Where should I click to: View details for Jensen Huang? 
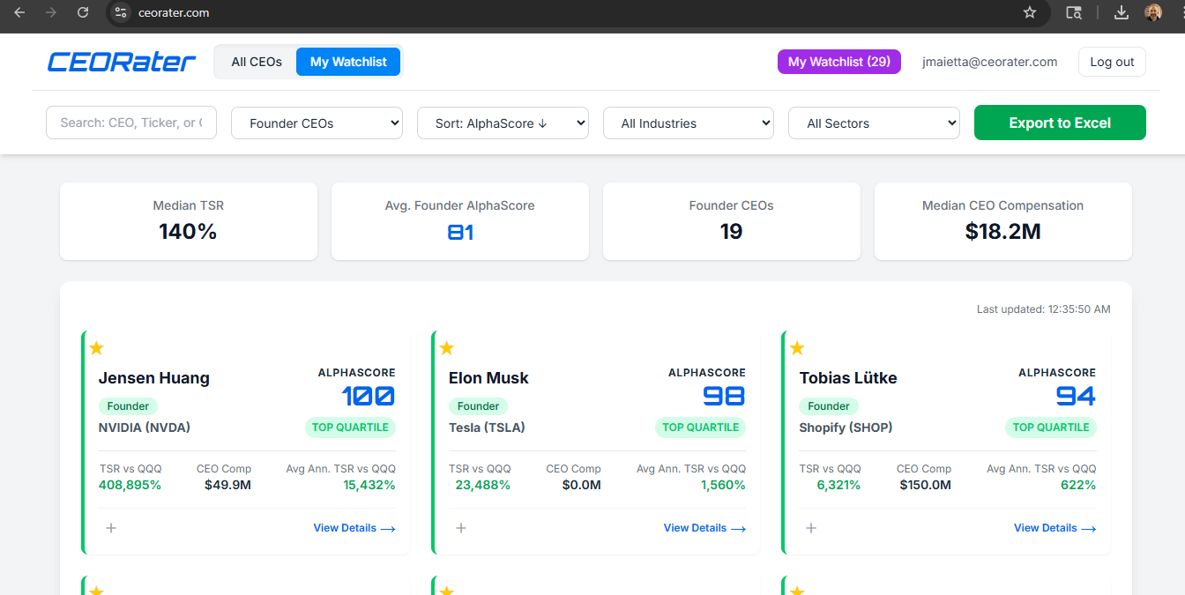tap(354, 528)
